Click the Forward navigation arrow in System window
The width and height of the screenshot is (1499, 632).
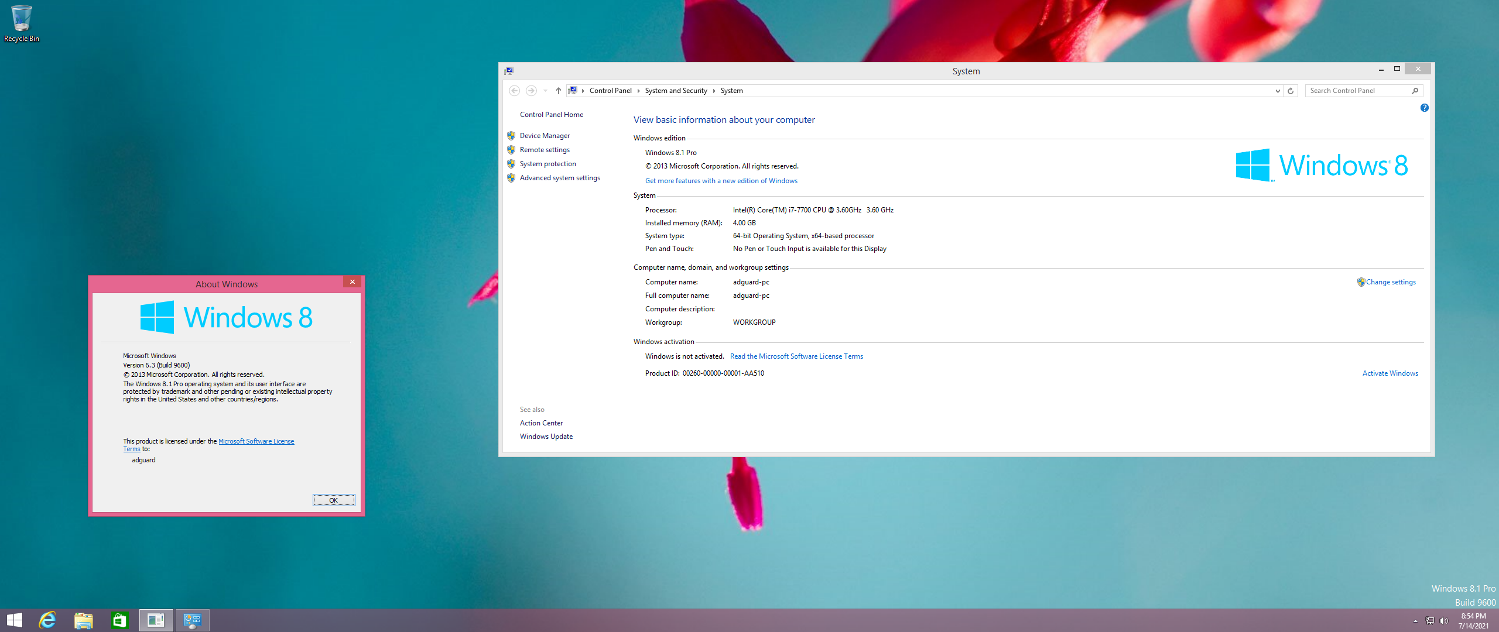tap(531, 91)
